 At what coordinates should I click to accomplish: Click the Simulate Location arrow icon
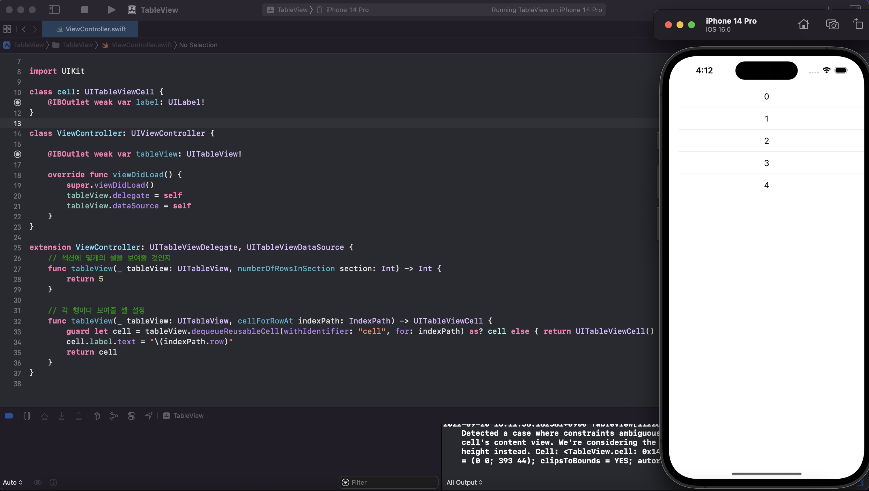[x=149, y=416]
